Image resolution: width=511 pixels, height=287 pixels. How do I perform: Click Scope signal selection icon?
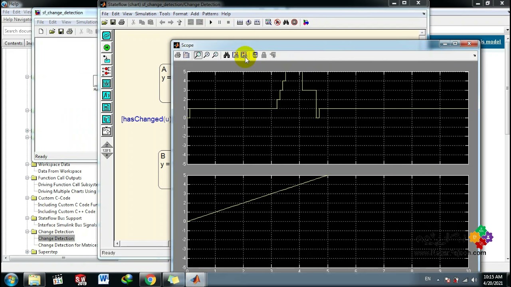click(x=273, y=55)
